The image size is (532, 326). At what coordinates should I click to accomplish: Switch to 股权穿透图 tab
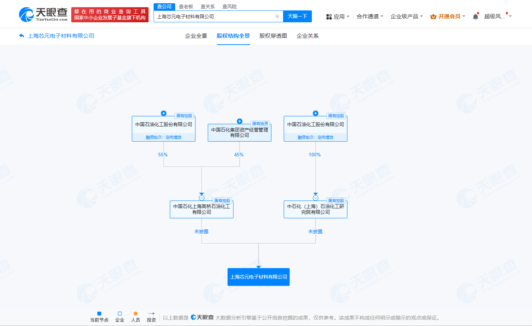point(273,36)
